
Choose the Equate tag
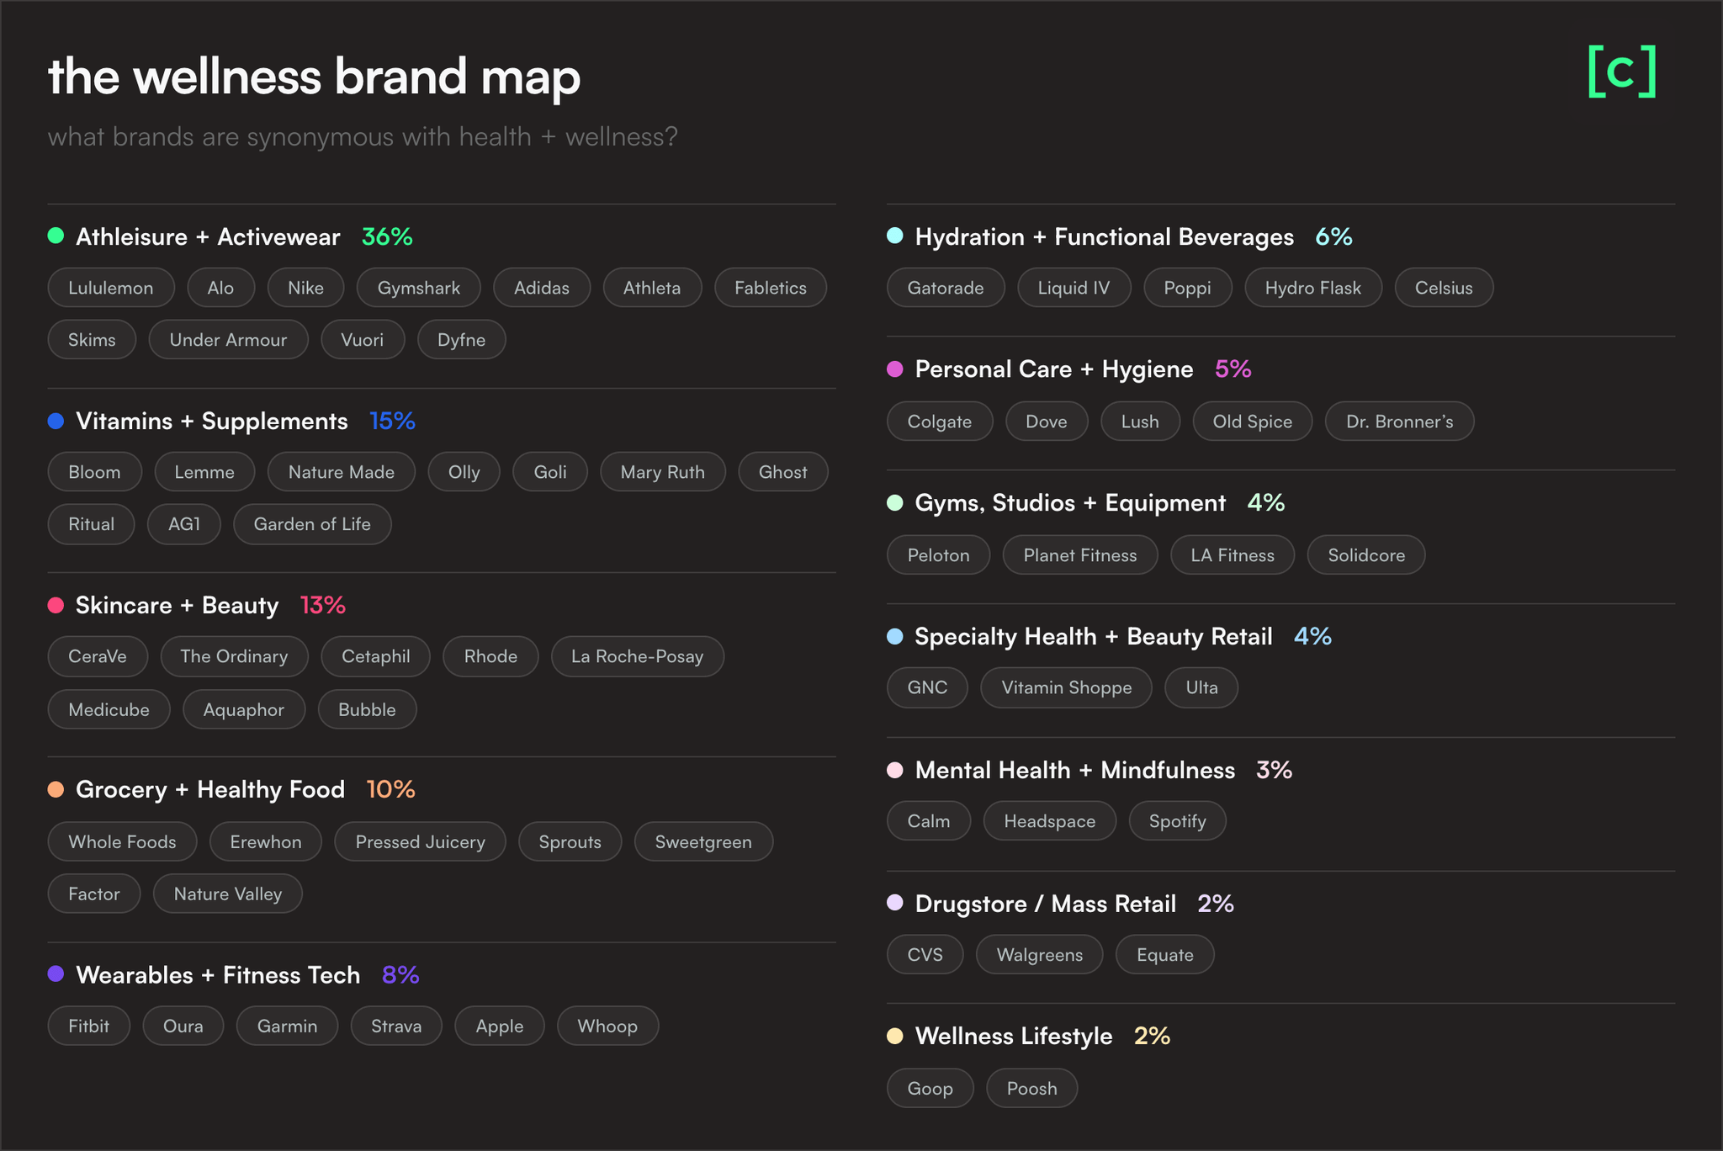tap(1164, 954)
